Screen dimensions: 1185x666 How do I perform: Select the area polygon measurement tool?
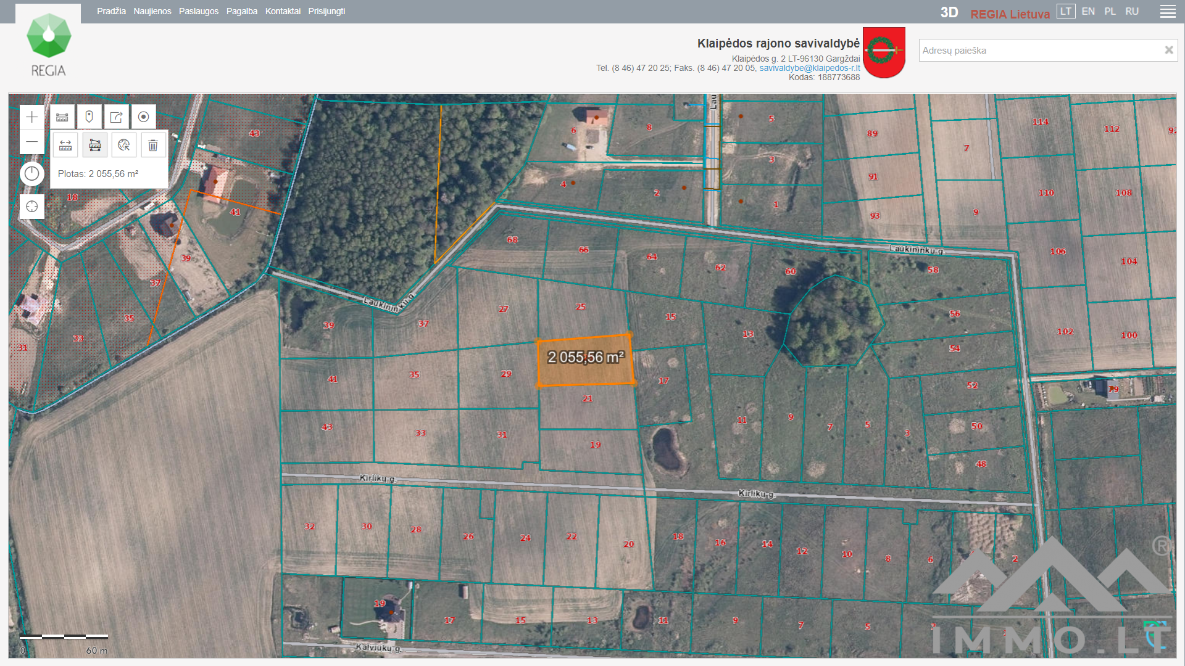pyautogui.click(x=95, y=145)
